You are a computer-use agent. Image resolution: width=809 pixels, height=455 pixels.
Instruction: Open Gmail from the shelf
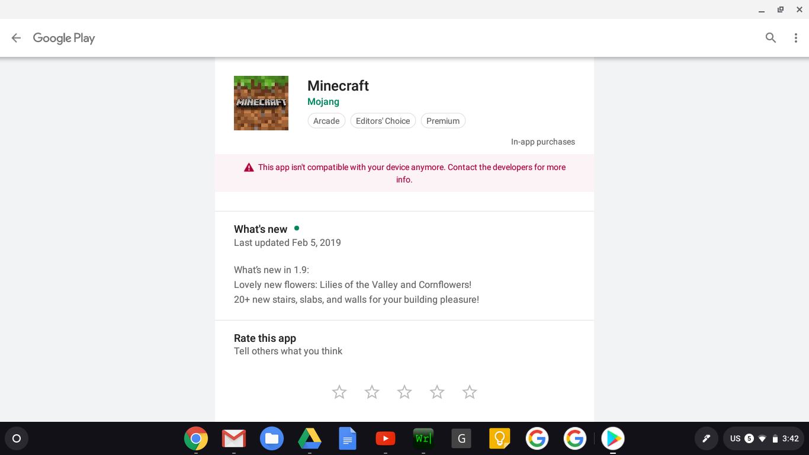[x=234, y=438]
